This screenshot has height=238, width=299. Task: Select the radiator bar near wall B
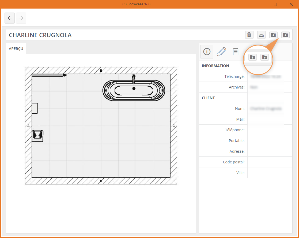click(x=49, y=75)
